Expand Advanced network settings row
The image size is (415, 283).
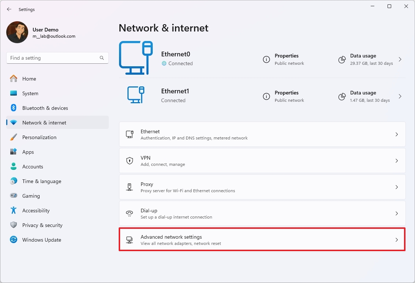397,239
